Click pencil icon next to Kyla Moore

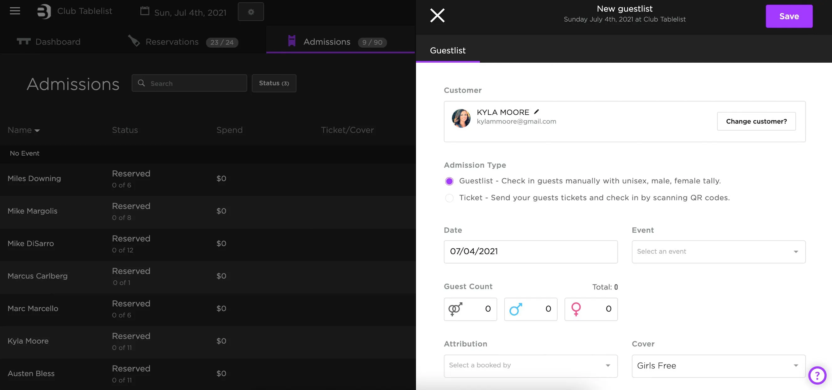point(537,112)
